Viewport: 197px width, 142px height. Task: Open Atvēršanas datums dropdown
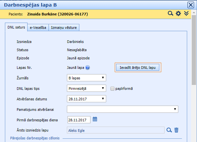[87, 98]
